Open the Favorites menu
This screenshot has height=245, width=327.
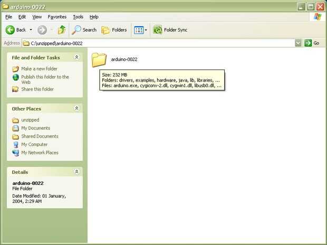(x=57, y=17)
